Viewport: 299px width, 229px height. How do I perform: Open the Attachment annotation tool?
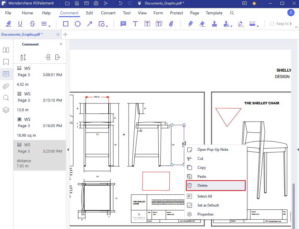171,23
